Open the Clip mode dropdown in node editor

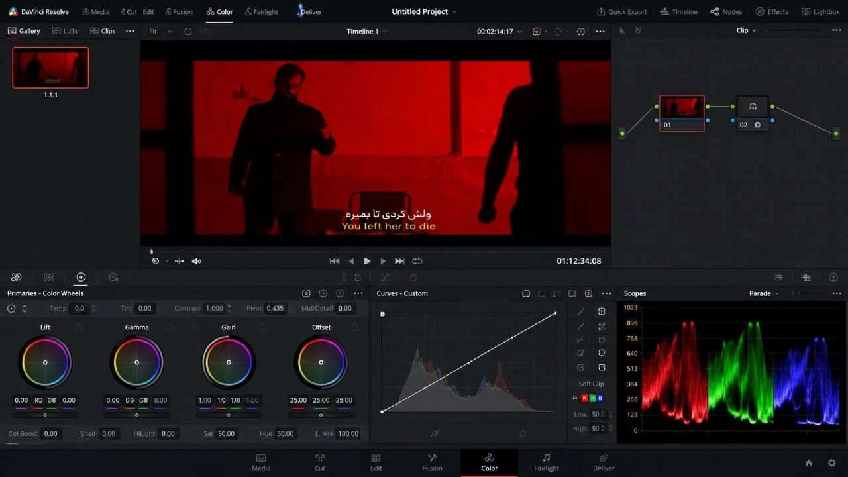point(746,30)
